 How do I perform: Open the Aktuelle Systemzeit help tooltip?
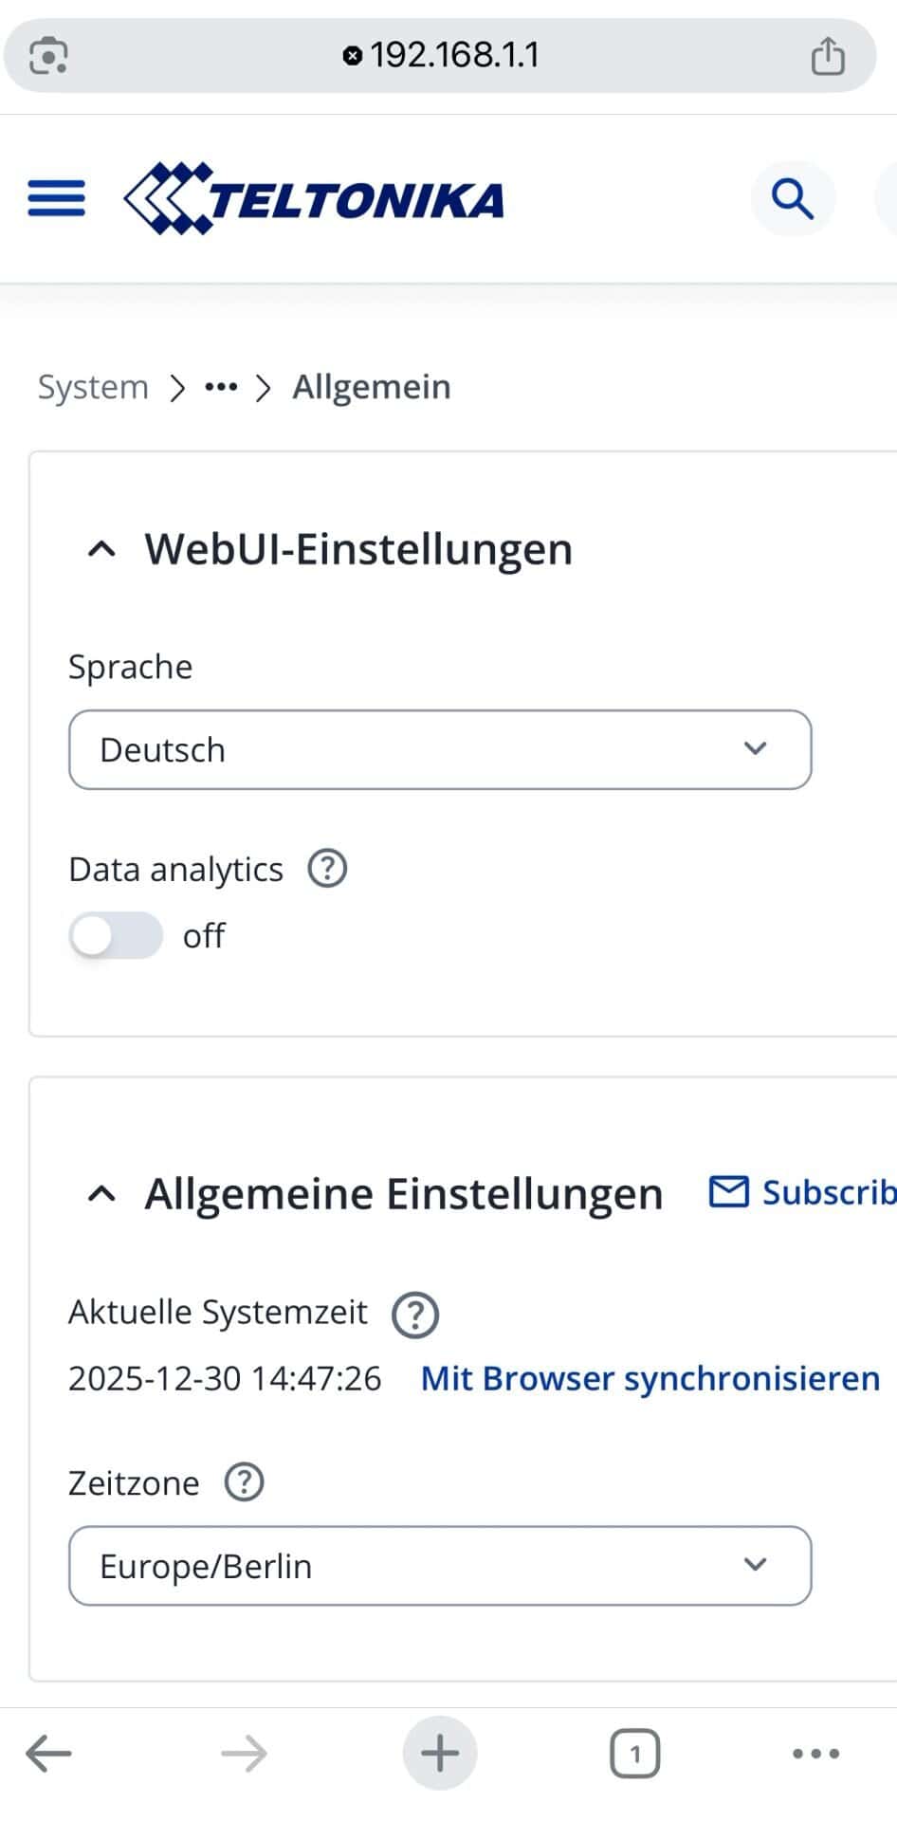(x=414, y=1314)
